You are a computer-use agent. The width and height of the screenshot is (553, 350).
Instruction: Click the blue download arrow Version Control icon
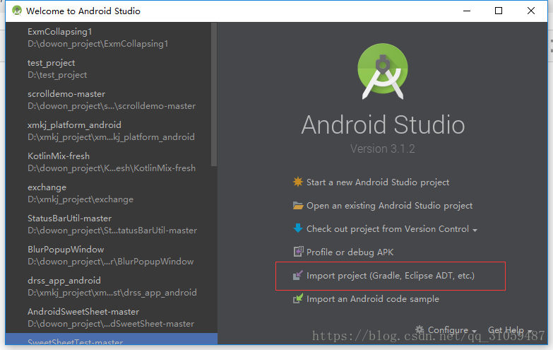(x=298, y=228)
